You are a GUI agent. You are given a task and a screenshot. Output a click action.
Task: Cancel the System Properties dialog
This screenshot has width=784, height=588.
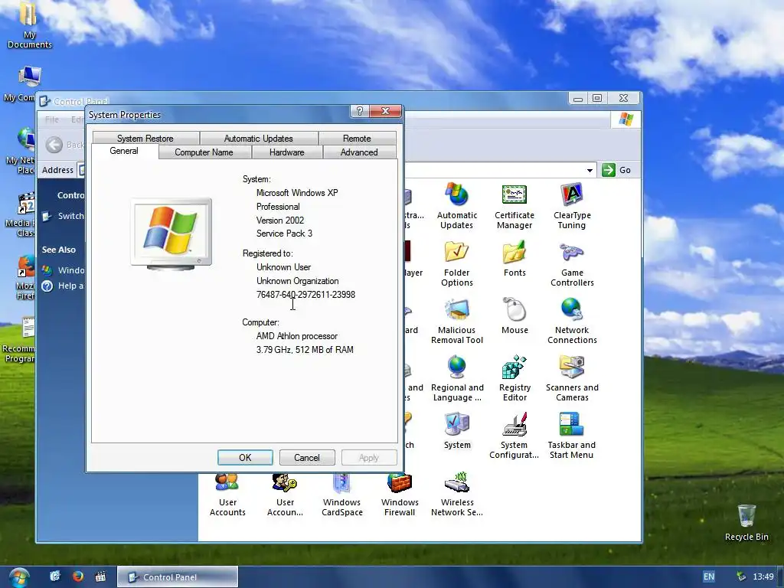pyautogui.click(x=306, y=458)
